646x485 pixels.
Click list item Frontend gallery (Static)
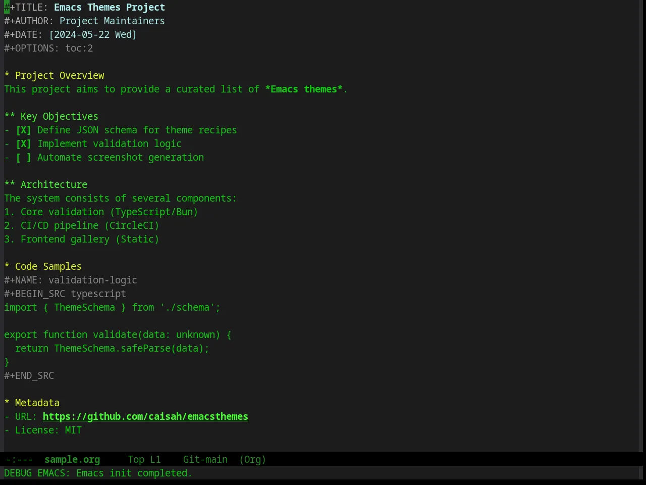[82, 239]
